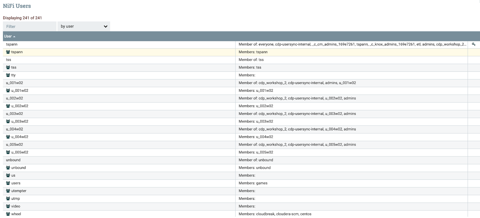Select the u_001w02 user name without group icon
480x218 pixels.
14,83
